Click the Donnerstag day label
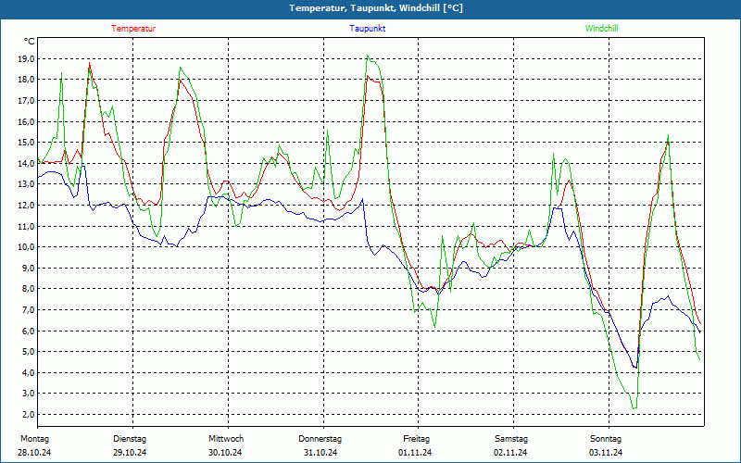Image resolution: width=741 pixels, height=463 pixels. (320, 439)
